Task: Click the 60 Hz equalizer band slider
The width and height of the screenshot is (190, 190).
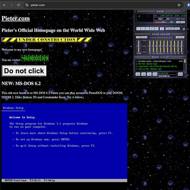Action: click(x=150, y=46)
